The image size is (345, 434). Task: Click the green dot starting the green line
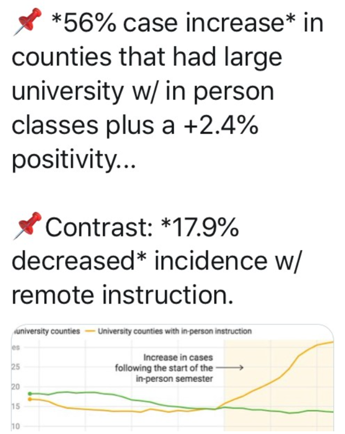[x=30, y=393]
